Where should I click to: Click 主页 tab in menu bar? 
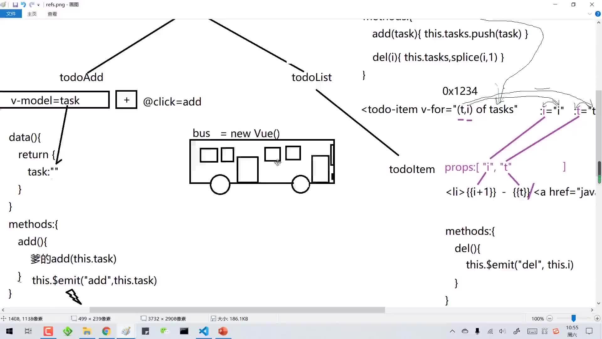pos(32,14)
